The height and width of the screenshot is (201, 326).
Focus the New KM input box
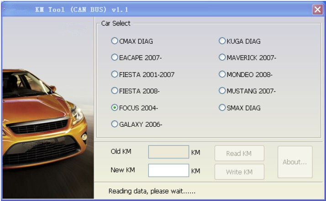[168, 170]
